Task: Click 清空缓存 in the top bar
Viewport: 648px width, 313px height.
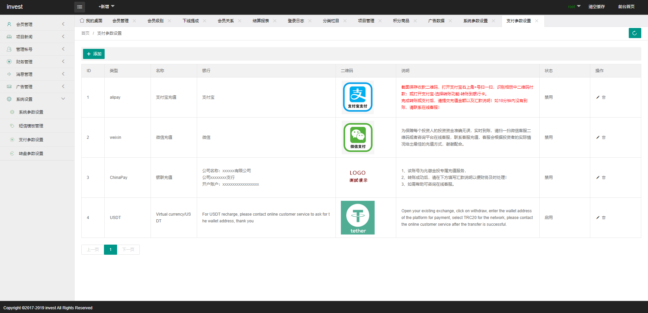Action: pyautogui.click(x=596, y=7)
